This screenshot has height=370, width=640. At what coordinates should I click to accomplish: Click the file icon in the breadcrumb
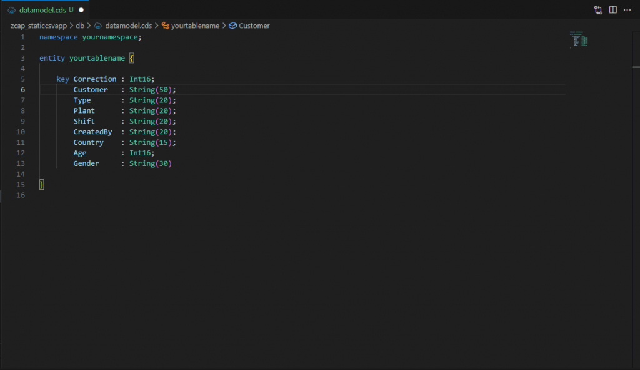(98, 26)
